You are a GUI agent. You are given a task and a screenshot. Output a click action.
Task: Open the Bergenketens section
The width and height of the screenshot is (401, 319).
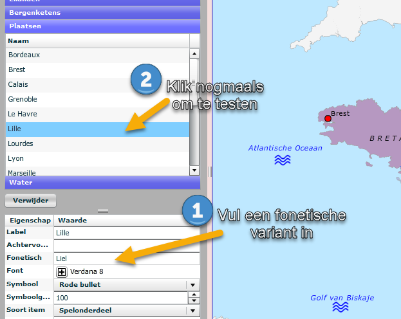point(103,13)
